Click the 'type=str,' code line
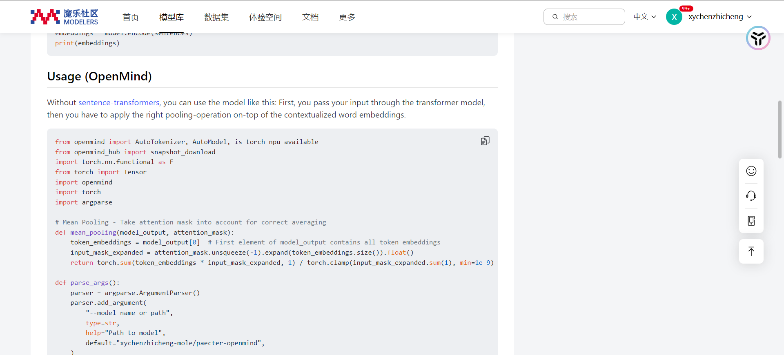Image resolution: width=784 pixels, height=355 pixels. 102,323
